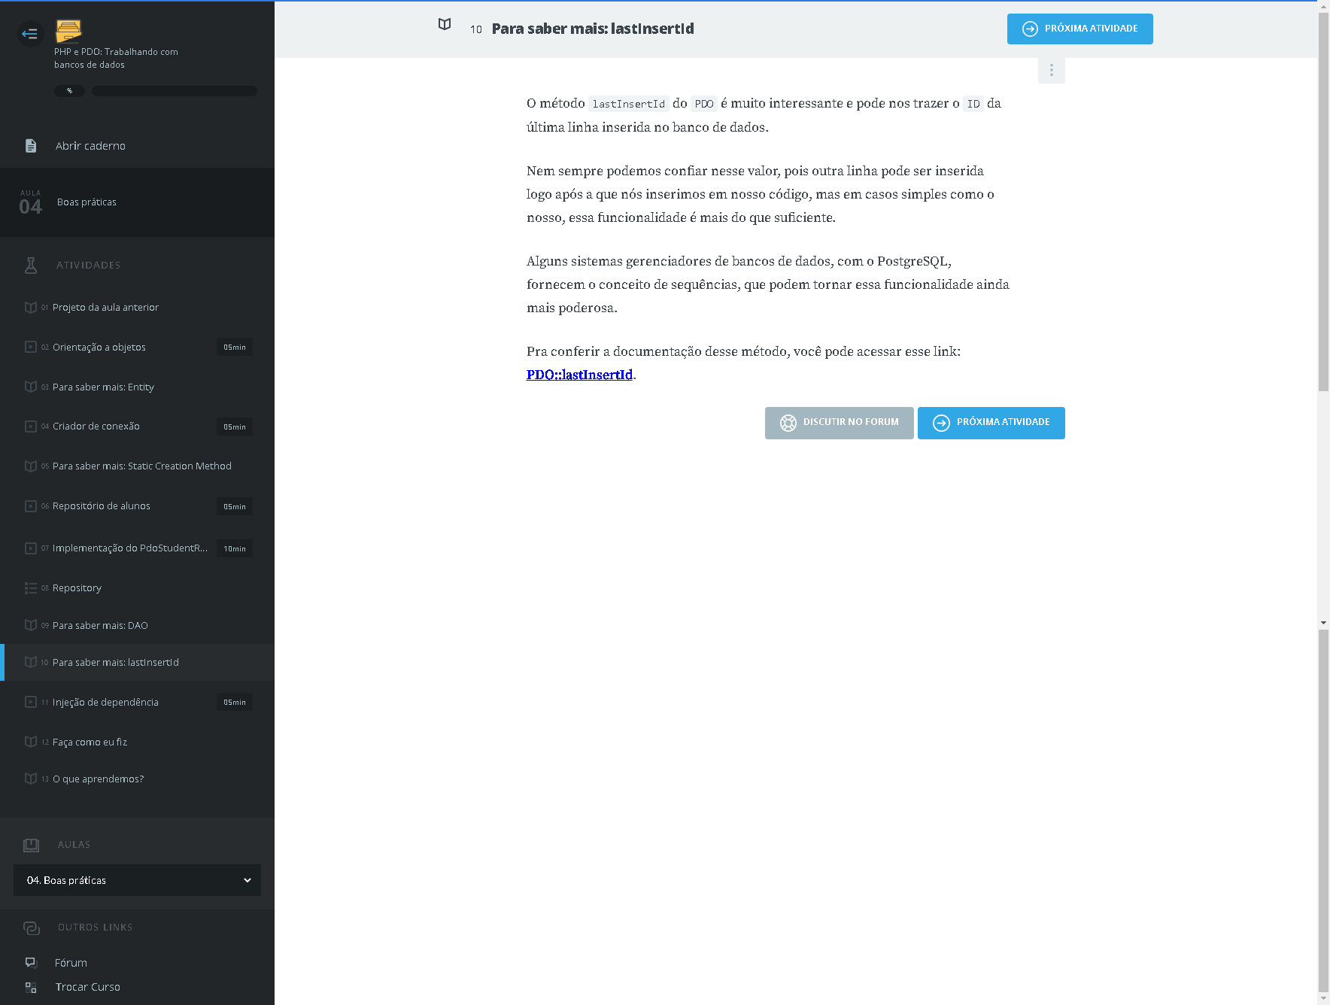This screenshot has width=1330, height=1005.
Task: Click the back arrow icon in sidebar header
Action: point(30,34)
